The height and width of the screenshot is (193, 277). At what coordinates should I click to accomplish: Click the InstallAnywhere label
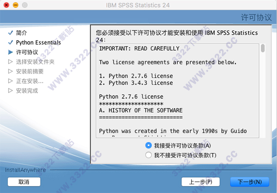[x=25, y=170]
